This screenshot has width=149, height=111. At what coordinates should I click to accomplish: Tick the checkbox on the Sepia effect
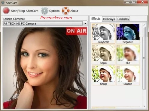(x=93, y=46)
